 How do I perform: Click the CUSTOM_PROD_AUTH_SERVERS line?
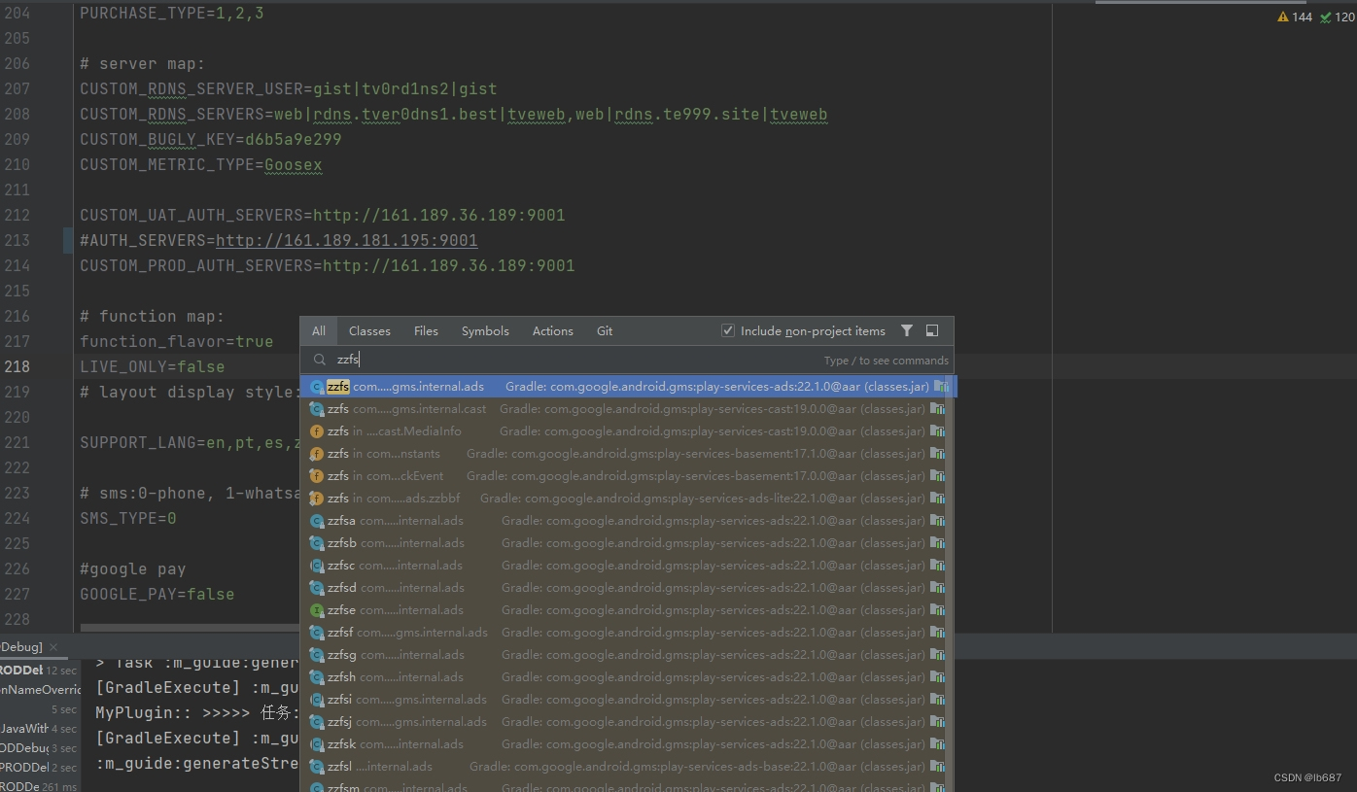[x=327, y=265]
